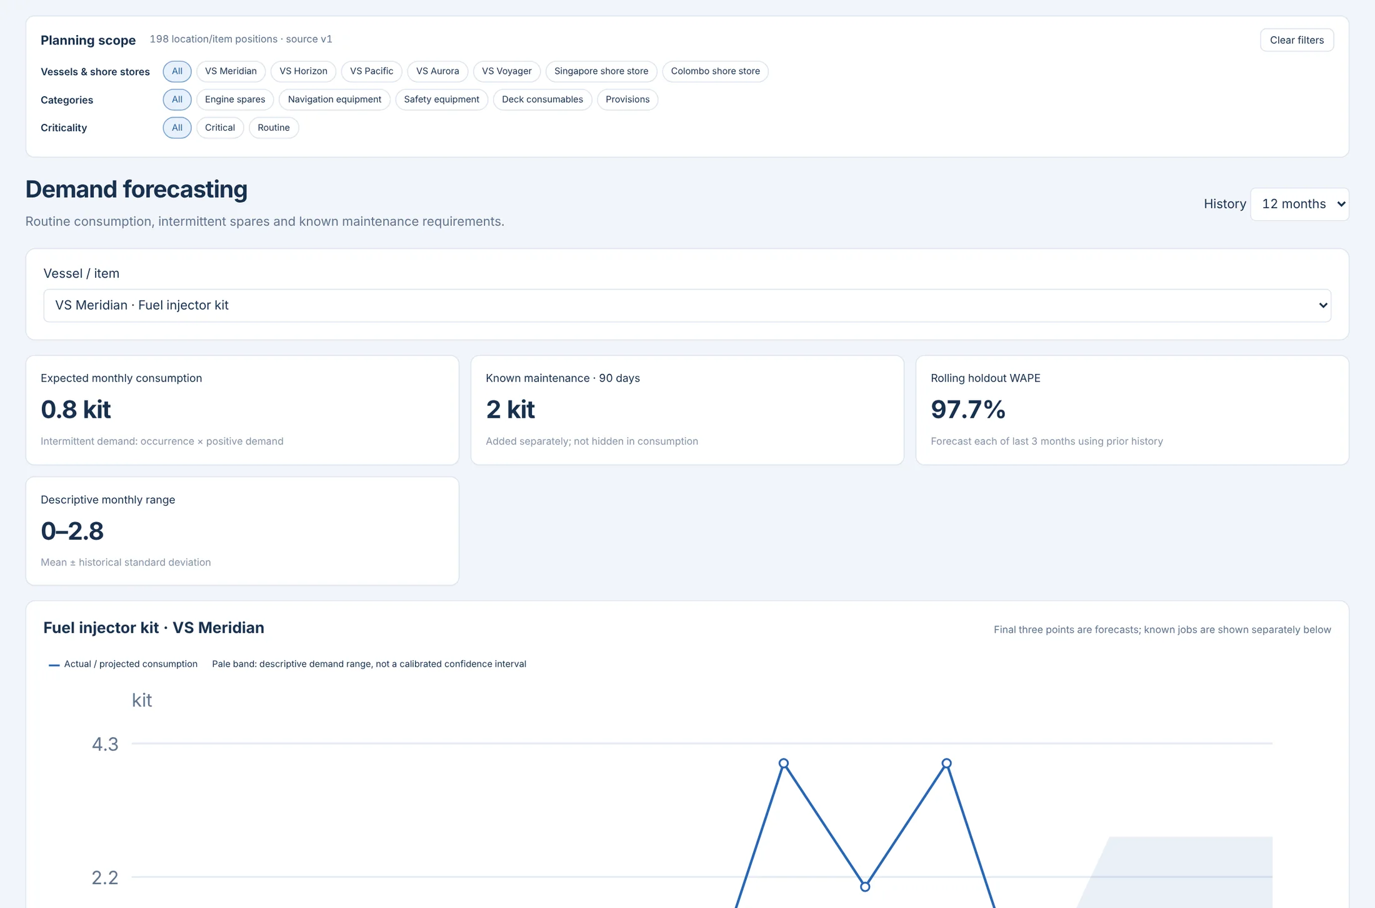Click the Planning scope heading

point(88,40)
